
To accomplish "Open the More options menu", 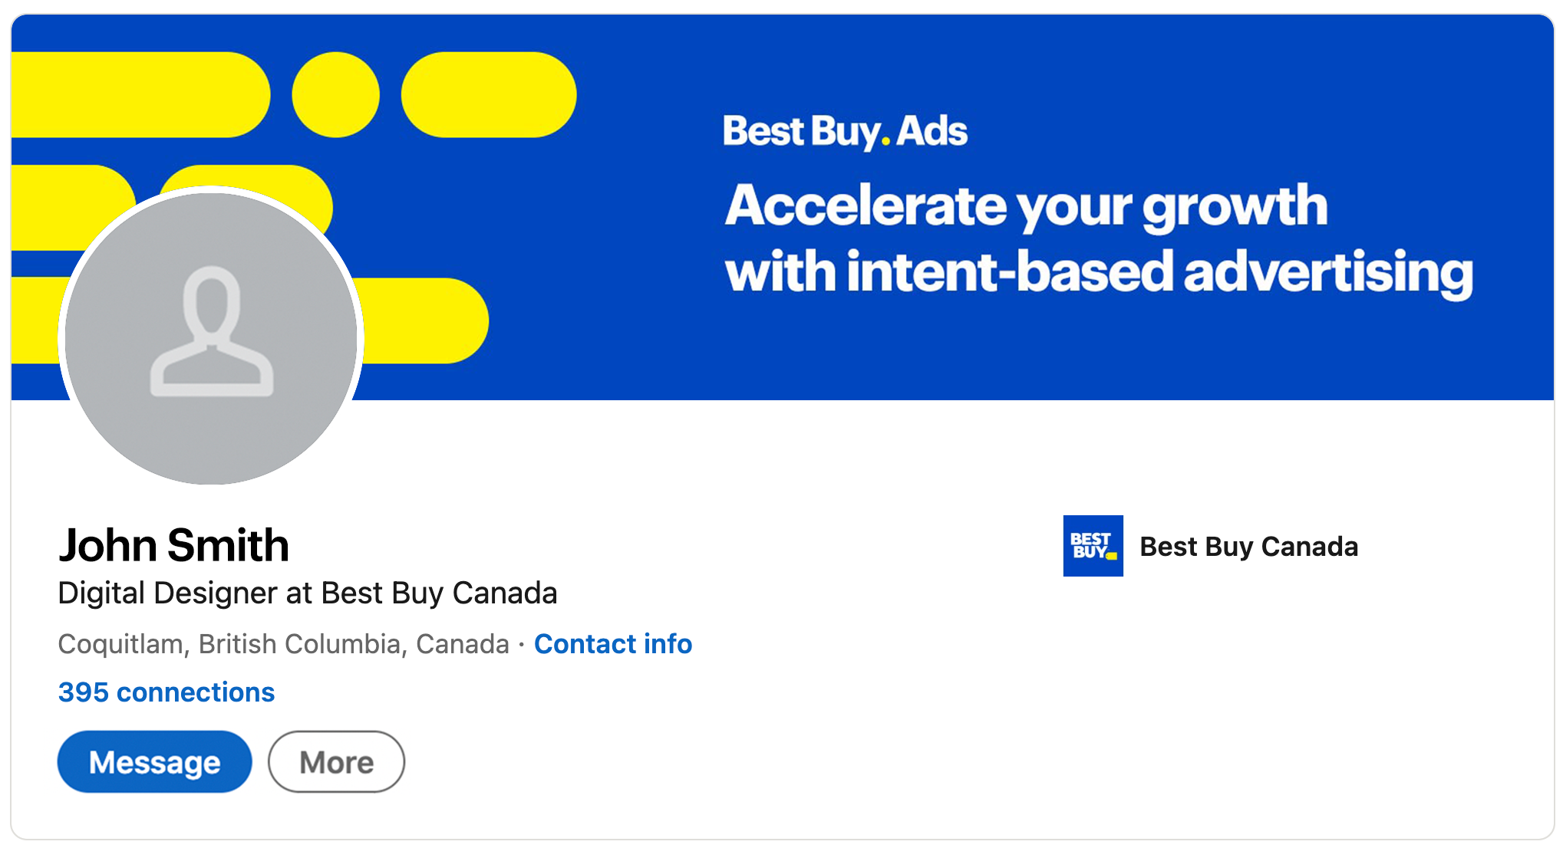I will (336, 761).
